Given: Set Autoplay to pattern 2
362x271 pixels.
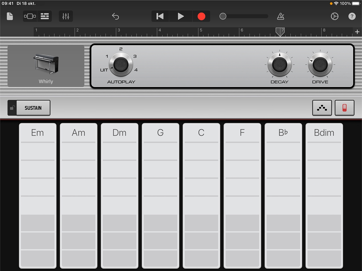Looking at the screenshot, I should [x=121, y=49].
